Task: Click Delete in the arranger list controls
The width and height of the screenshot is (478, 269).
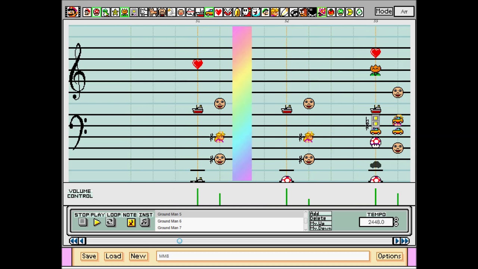Action: click(x=320, y=219)
